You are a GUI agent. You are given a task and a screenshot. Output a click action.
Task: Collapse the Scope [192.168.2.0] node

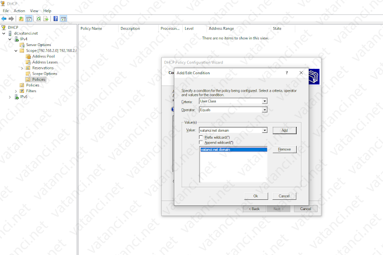(16, 51)
